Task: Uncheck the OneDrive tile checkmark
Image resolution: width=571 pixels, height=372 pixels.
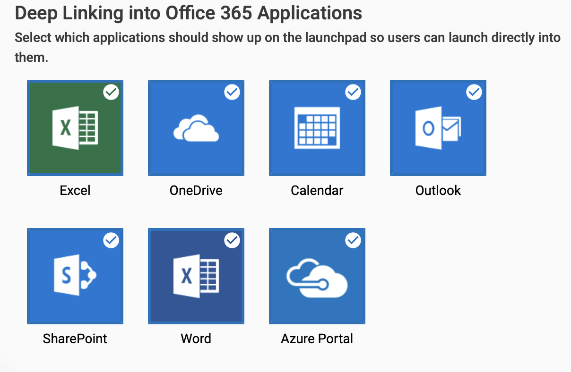Action: [x=232, y=92]
